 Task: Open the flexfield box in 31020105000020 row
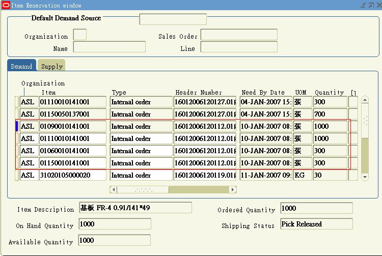tap(353, 175)
